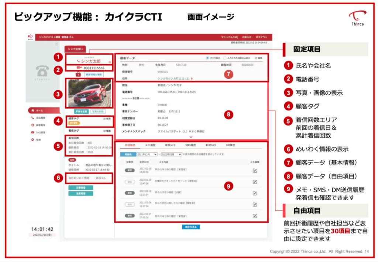Click the red video icon beside 09011115555
The image size is (378, 262).
[79, 68]
